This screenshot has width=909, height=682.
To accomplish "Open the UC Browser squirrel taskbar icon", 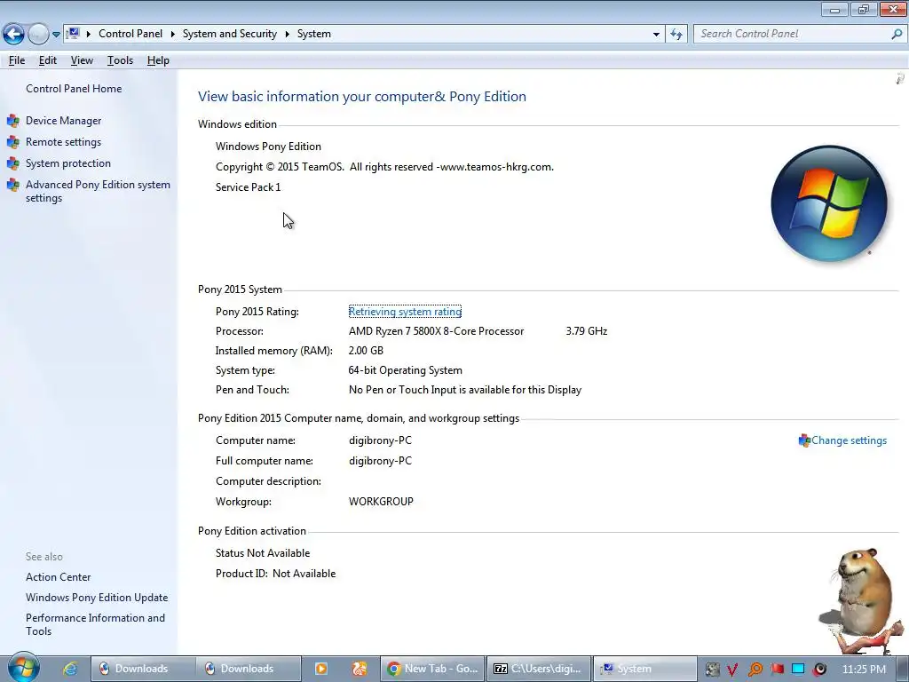I will (x=360, y=669).
